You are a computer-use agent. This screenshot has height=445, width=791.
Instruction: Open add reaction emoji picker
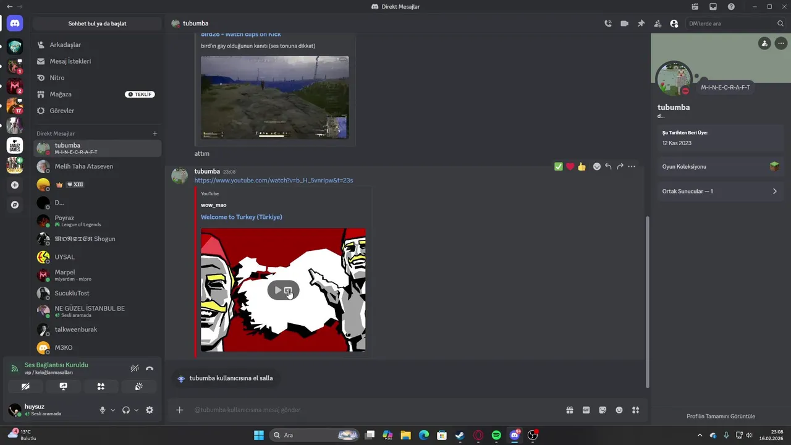(x=597, y=166)
